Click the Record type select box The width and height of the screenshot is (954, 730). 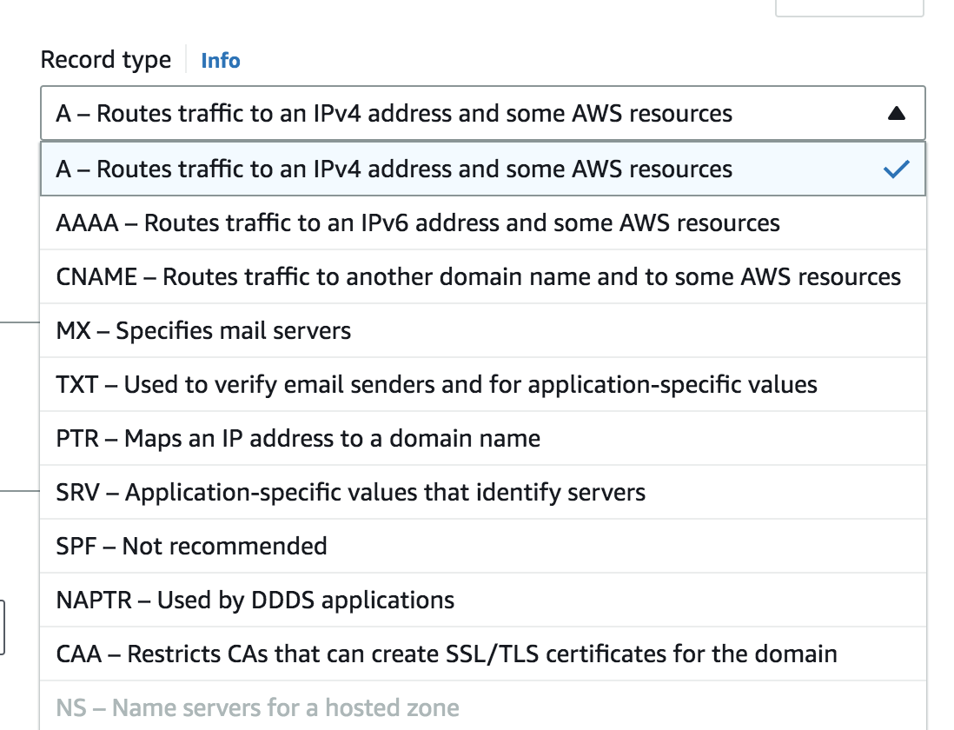(483, 114)
